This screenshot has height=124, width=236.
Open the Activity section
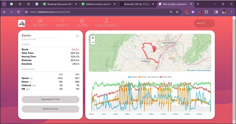[x=40, y=23]
